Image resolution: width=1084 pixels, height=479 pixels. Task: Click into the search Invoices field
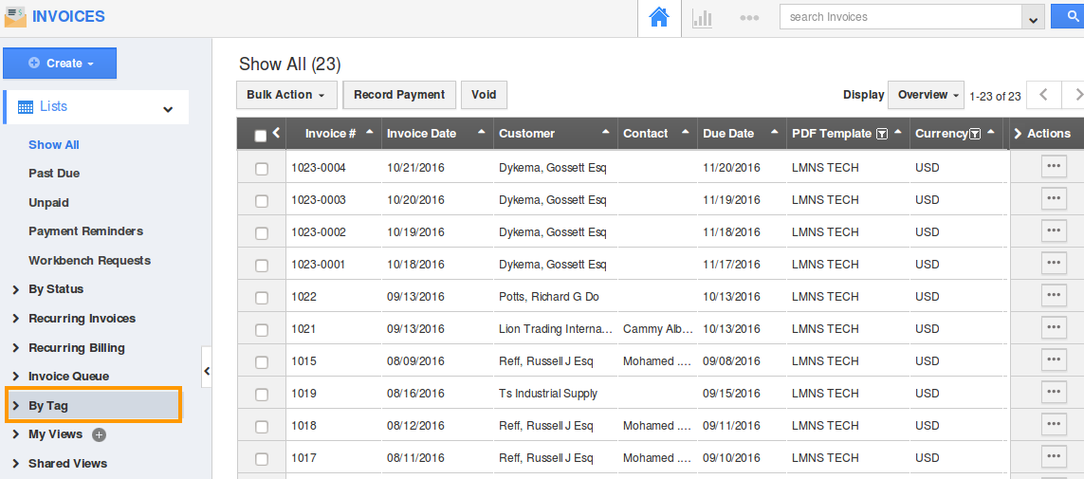[x=903, y=16]
